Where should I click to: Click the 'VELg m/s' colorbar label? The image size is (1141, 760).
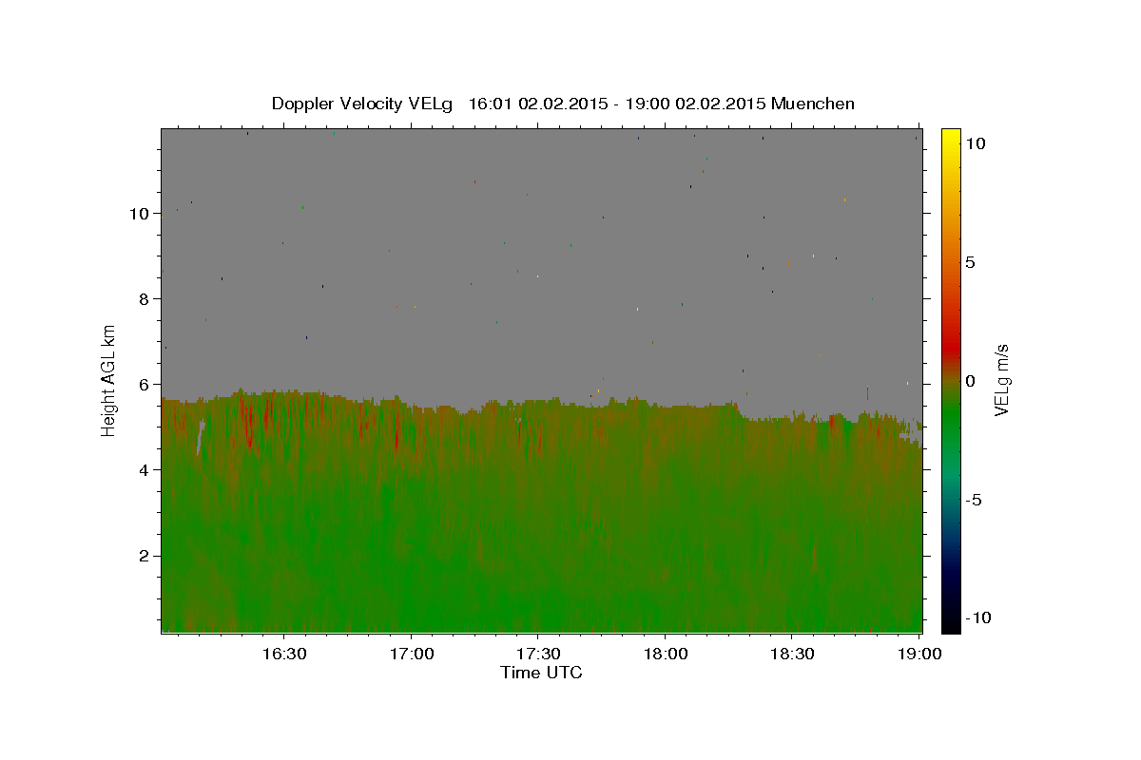pyautogui.click(x=1001, y=380)
